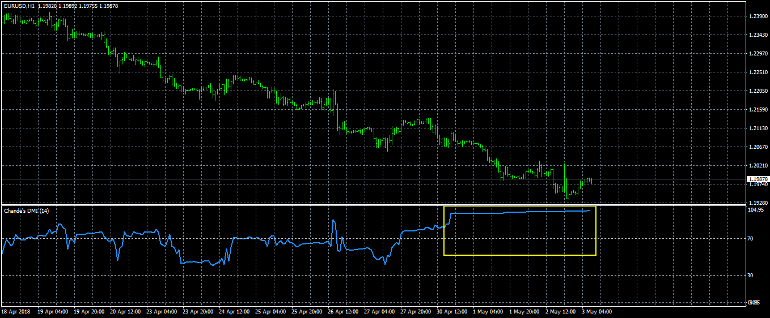The width and height of the screenshot is (770, 318).
Task: Click the 24 Apr 12:00 time label
Action: pos(235,312)
